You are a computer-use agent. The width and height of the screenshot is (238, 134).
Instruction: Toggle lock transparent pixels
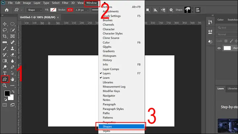pyautogui.click(x=226, y=41)
